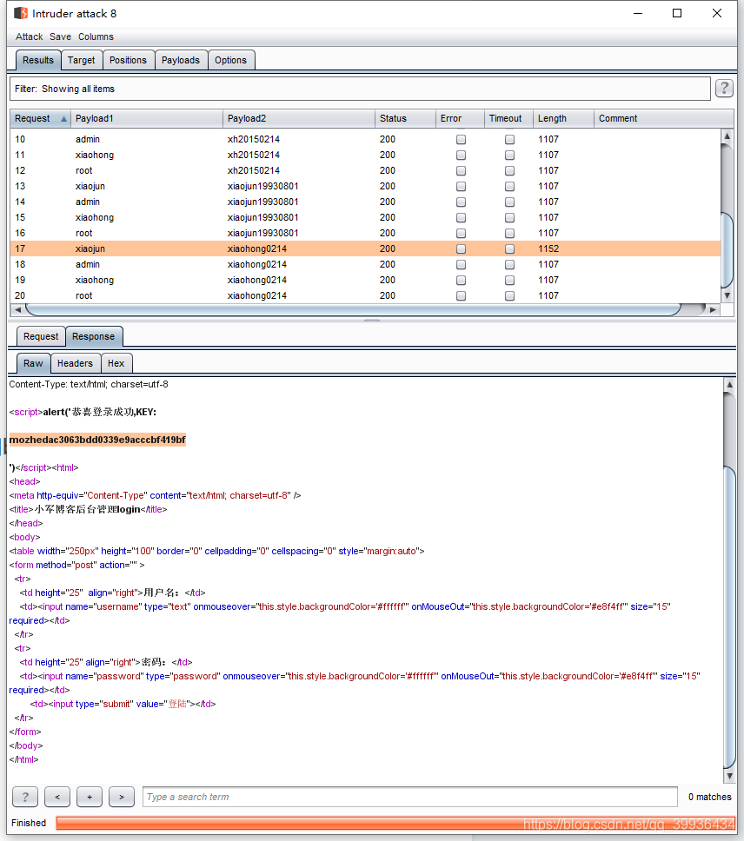Screen dimensions: 744x841
Task: Open the Attack menu
Action: point(29,36)
